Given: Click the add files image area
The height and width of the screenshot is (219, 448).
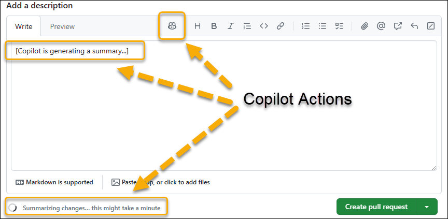Looking at the screenshot, I should (161, 182).
